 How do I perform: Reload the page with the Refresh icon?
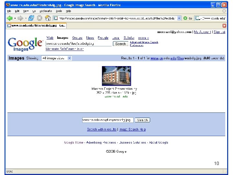pos(31,18)
